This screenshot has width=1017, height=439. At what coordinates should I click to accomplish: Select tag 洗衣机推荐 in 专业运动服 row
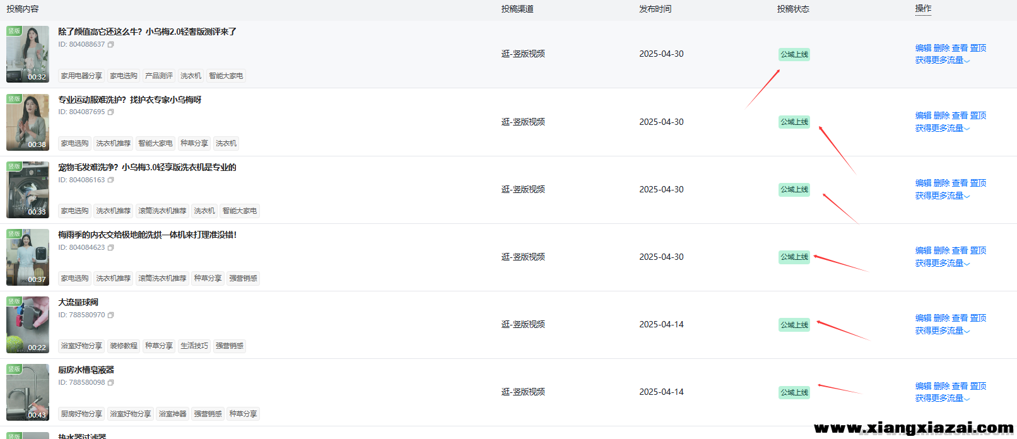(114, 144)
